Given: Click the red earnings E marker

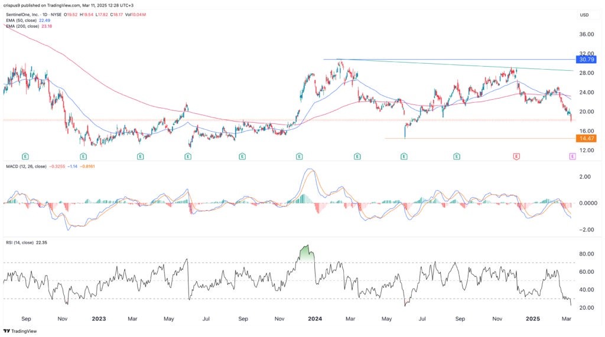Looking at the screenshot, I should pyautogui.click(x=516, y=156).
